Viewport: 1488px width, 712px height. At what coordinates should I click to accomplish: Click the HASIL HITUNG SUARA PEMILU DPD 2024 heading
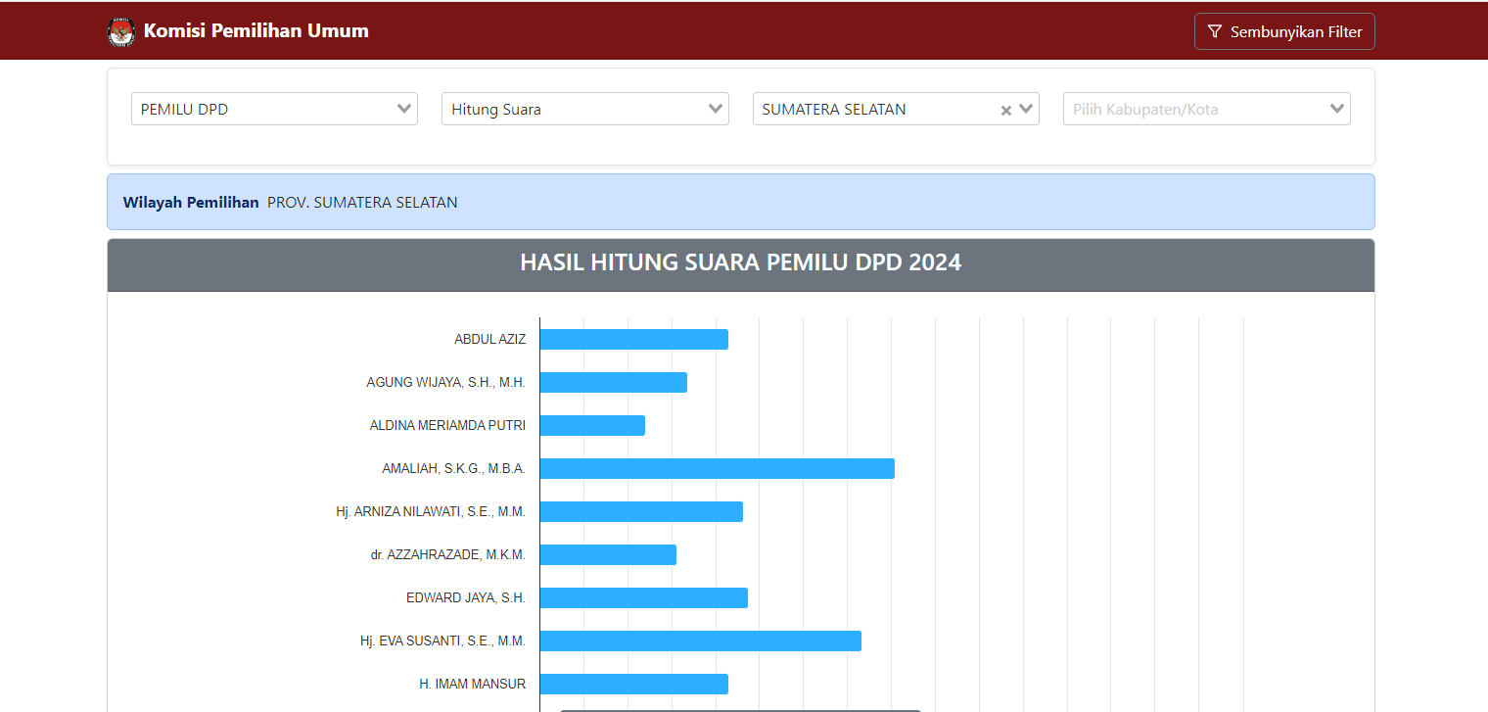741,262
